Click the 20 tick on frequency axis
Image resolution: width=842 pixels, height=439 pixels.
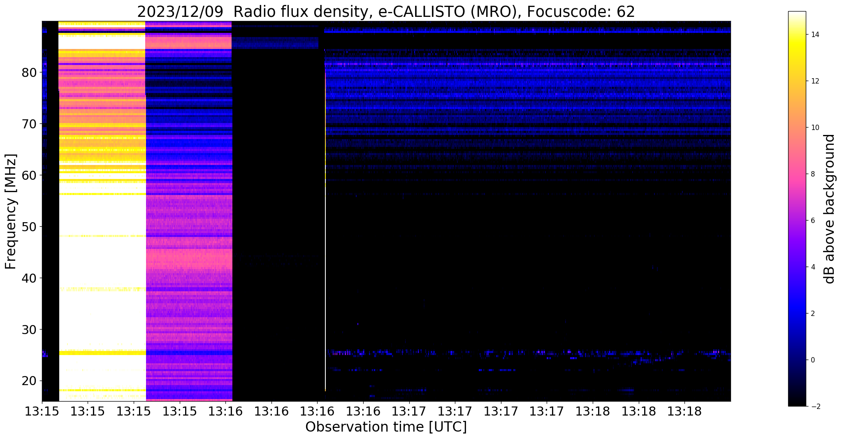tap(30, 381)
